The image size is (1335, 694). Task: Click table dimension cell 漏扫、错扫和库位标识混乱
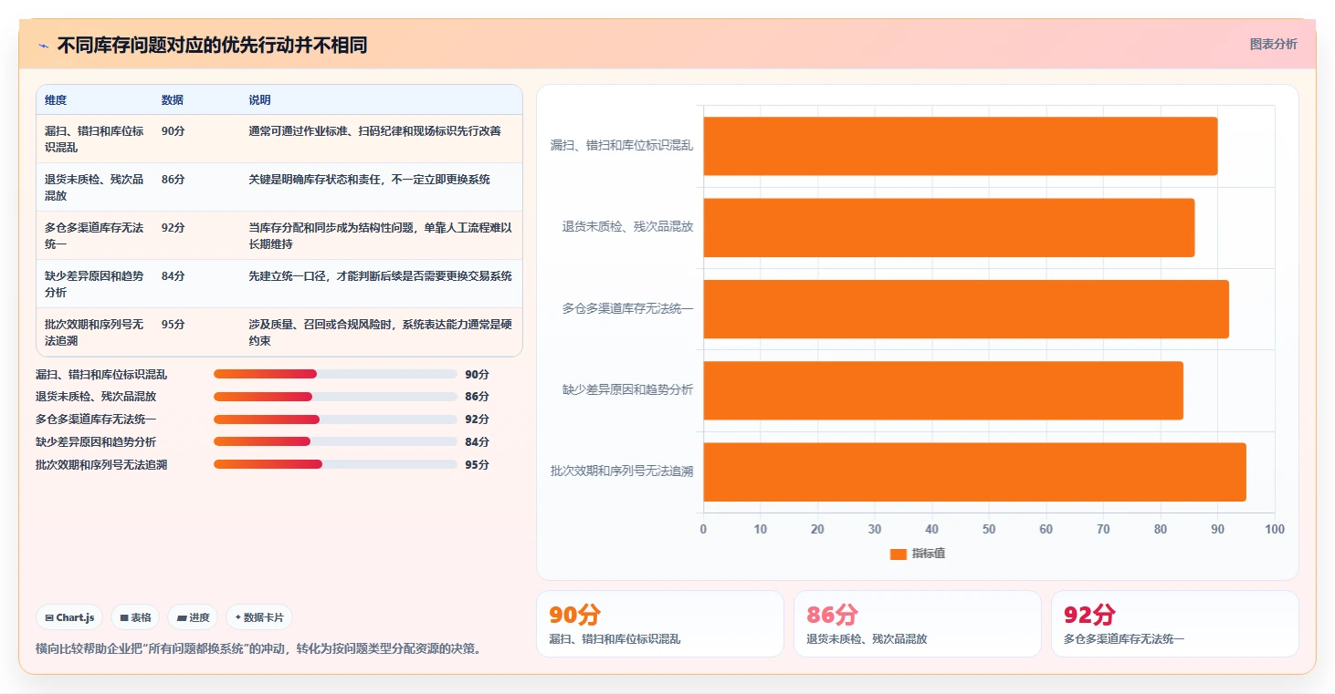coord(95,139)
